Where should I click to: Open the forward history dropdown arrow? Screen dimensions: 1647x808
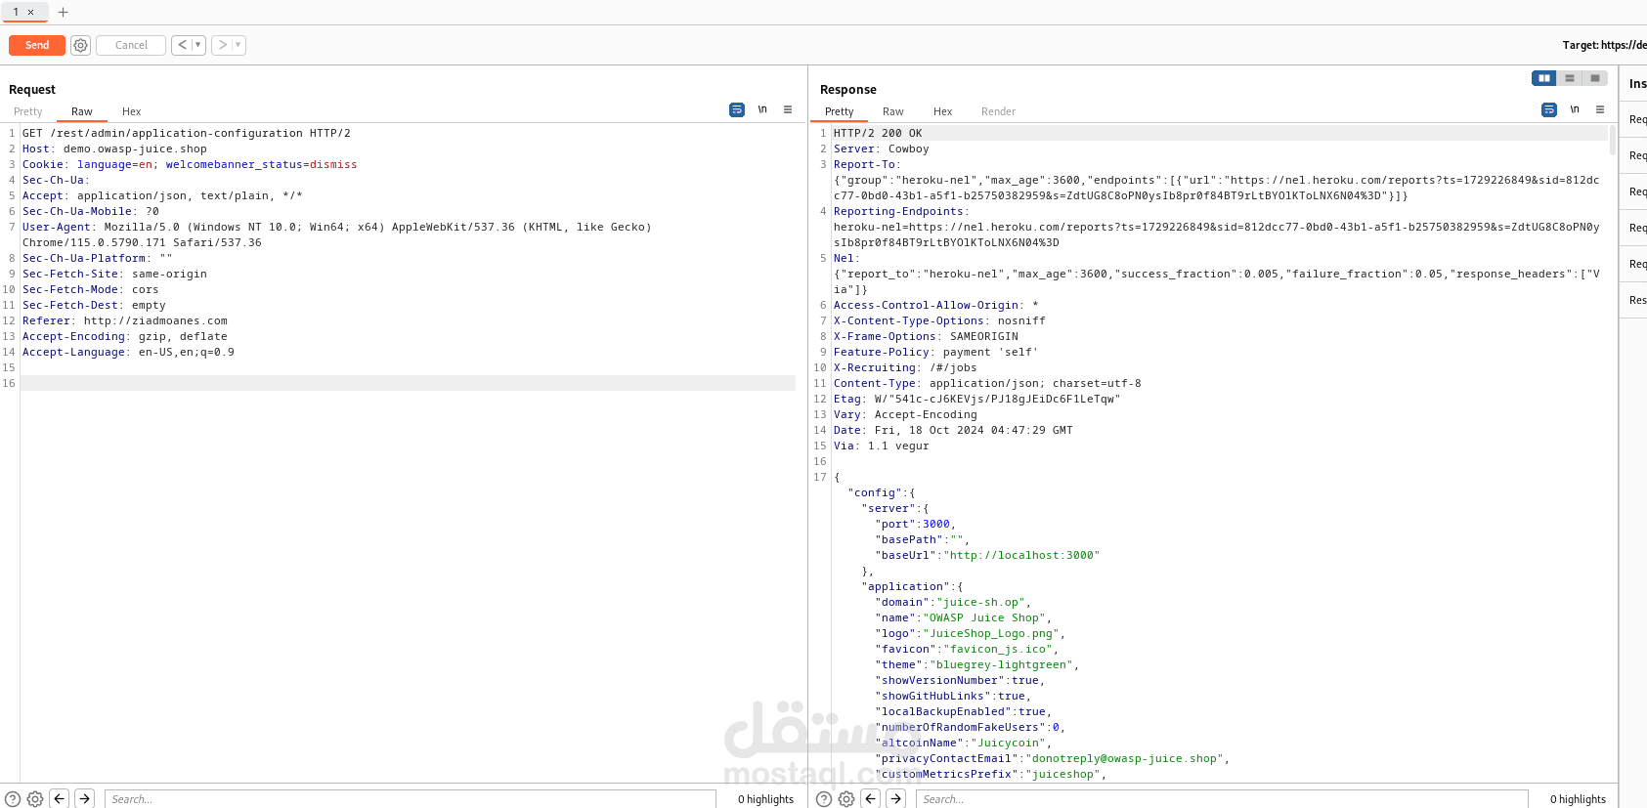click(x=238, y=45)
